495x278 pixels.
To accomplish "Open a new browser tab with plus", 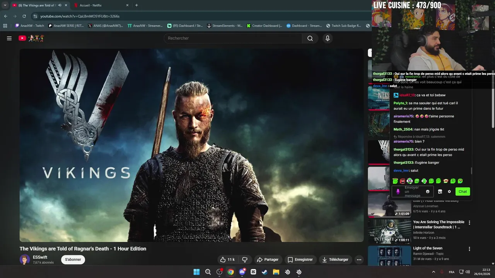I will pyautogui.click(x=137, y=5).
